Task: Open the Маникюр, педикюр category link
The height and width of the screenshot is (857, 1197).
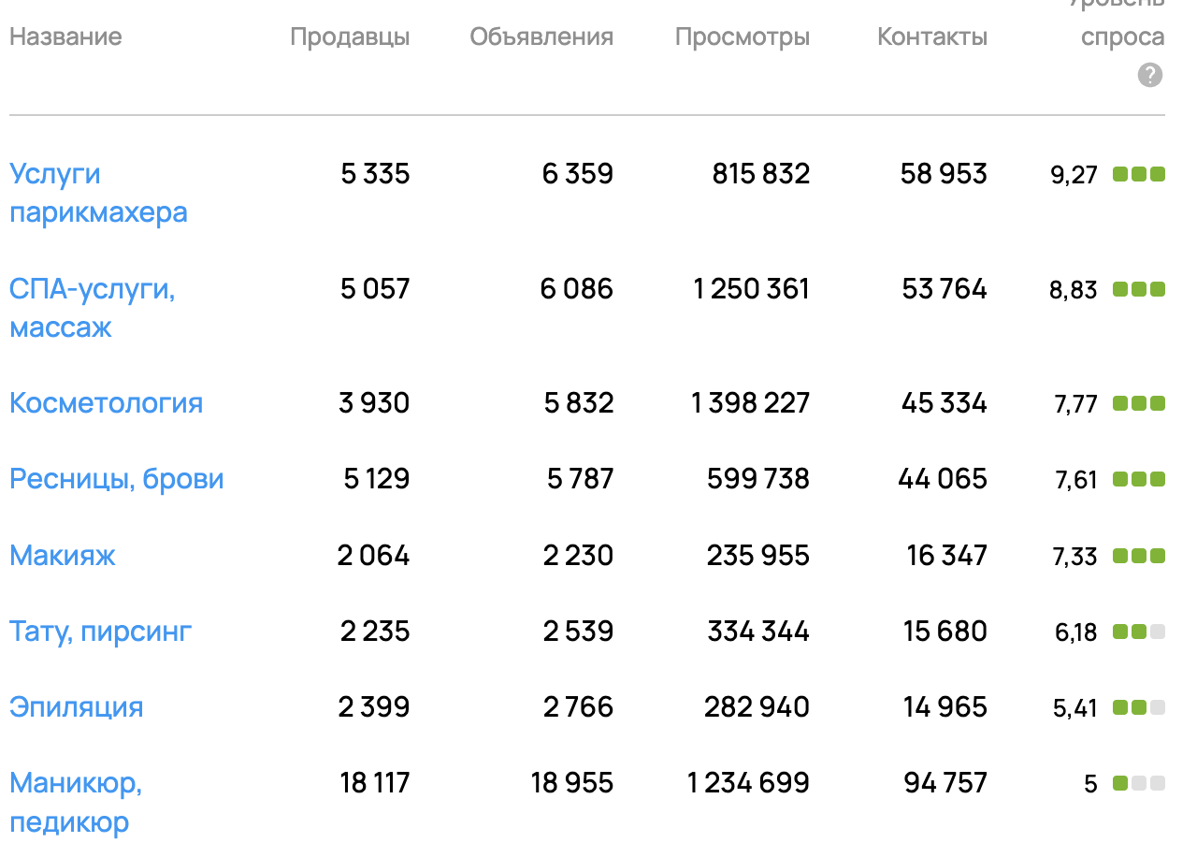Action: click(76, 803)
